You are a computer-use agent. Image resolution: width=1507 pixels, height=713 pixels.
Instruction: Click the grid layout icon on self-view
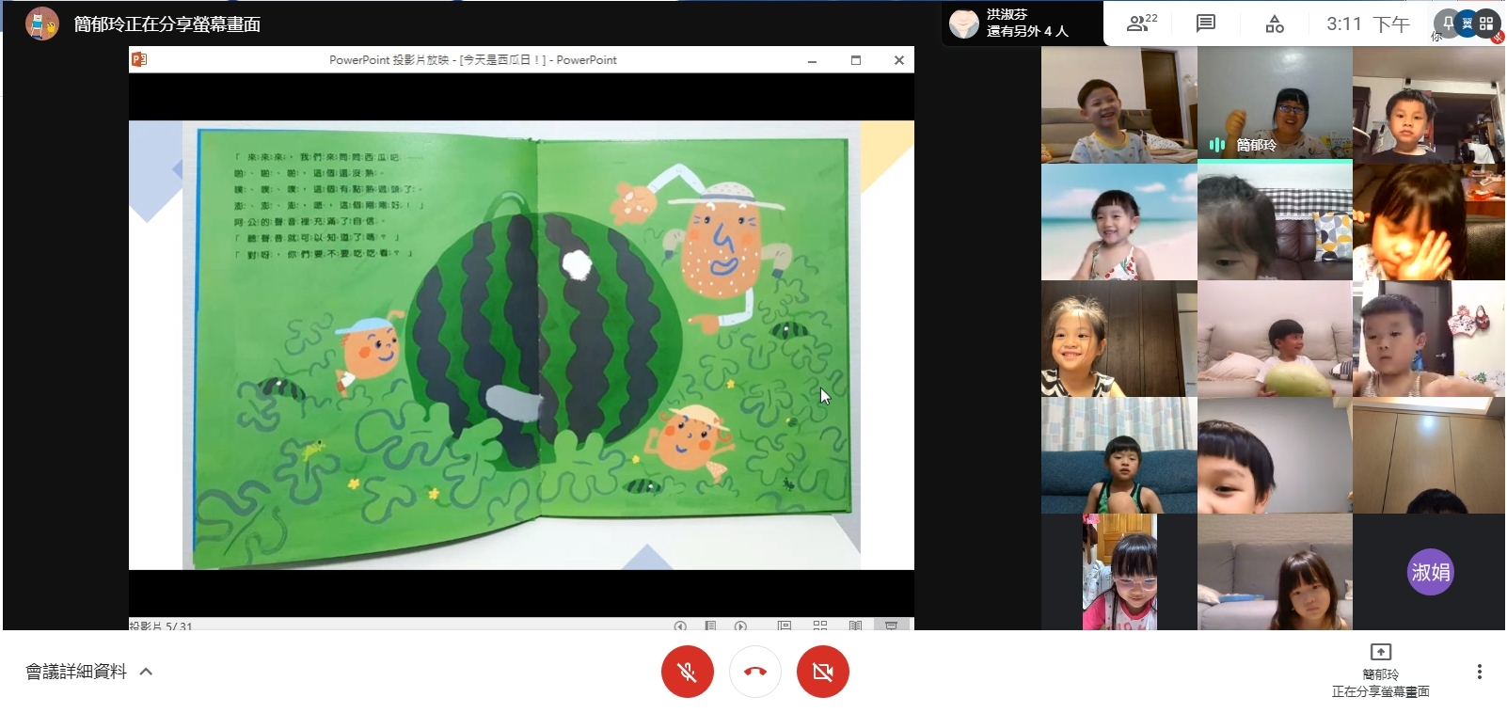click(x=1487, y=24)
